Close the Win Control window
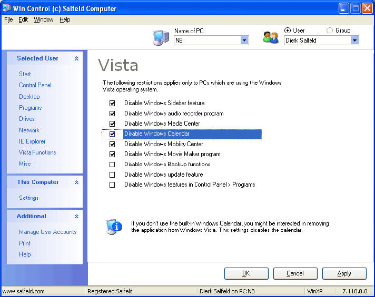The width and height of the screenshot is (375, 297). (x=367, y=8)
